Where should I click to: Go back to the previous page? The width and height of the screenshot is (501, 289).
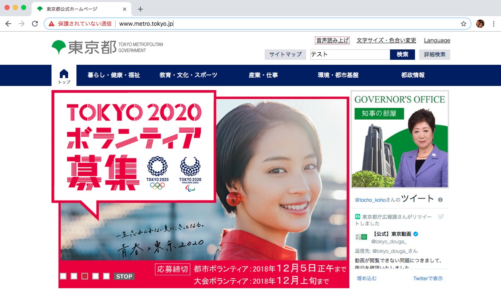[8, 24]
